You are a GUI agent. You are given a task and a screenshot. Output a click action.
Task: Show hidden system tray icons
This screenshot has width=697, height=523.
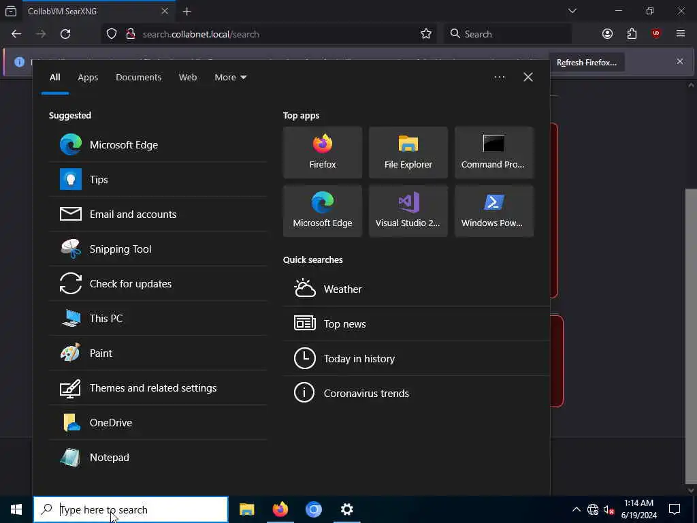click(576, 509)
